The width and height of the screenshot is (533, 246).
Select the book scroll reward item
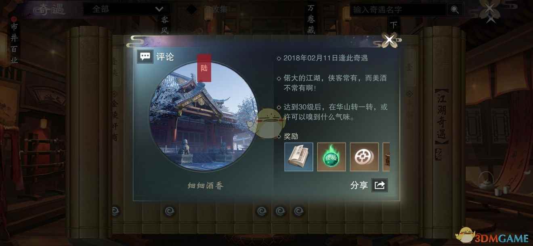click(299, 157)
